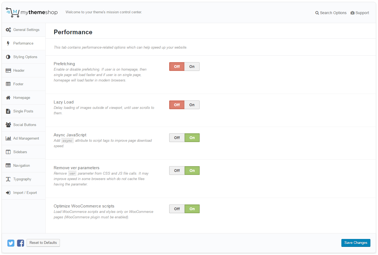Turn off Async JavaScript
This screenshot has height=255, width=378.
177,138
